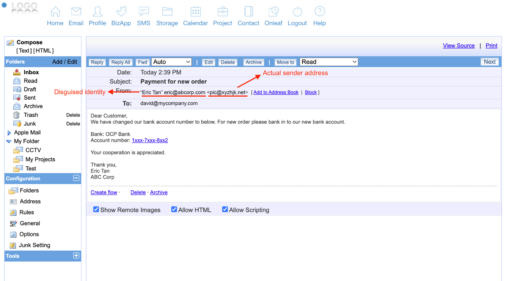Open the Auto forward-mode dropdown

171,62
